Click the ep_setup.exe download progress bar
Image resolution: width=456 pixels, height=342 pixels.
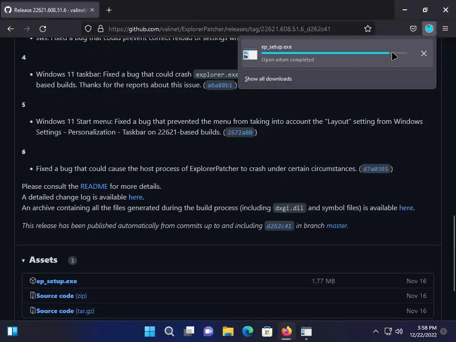coord(334,53)
